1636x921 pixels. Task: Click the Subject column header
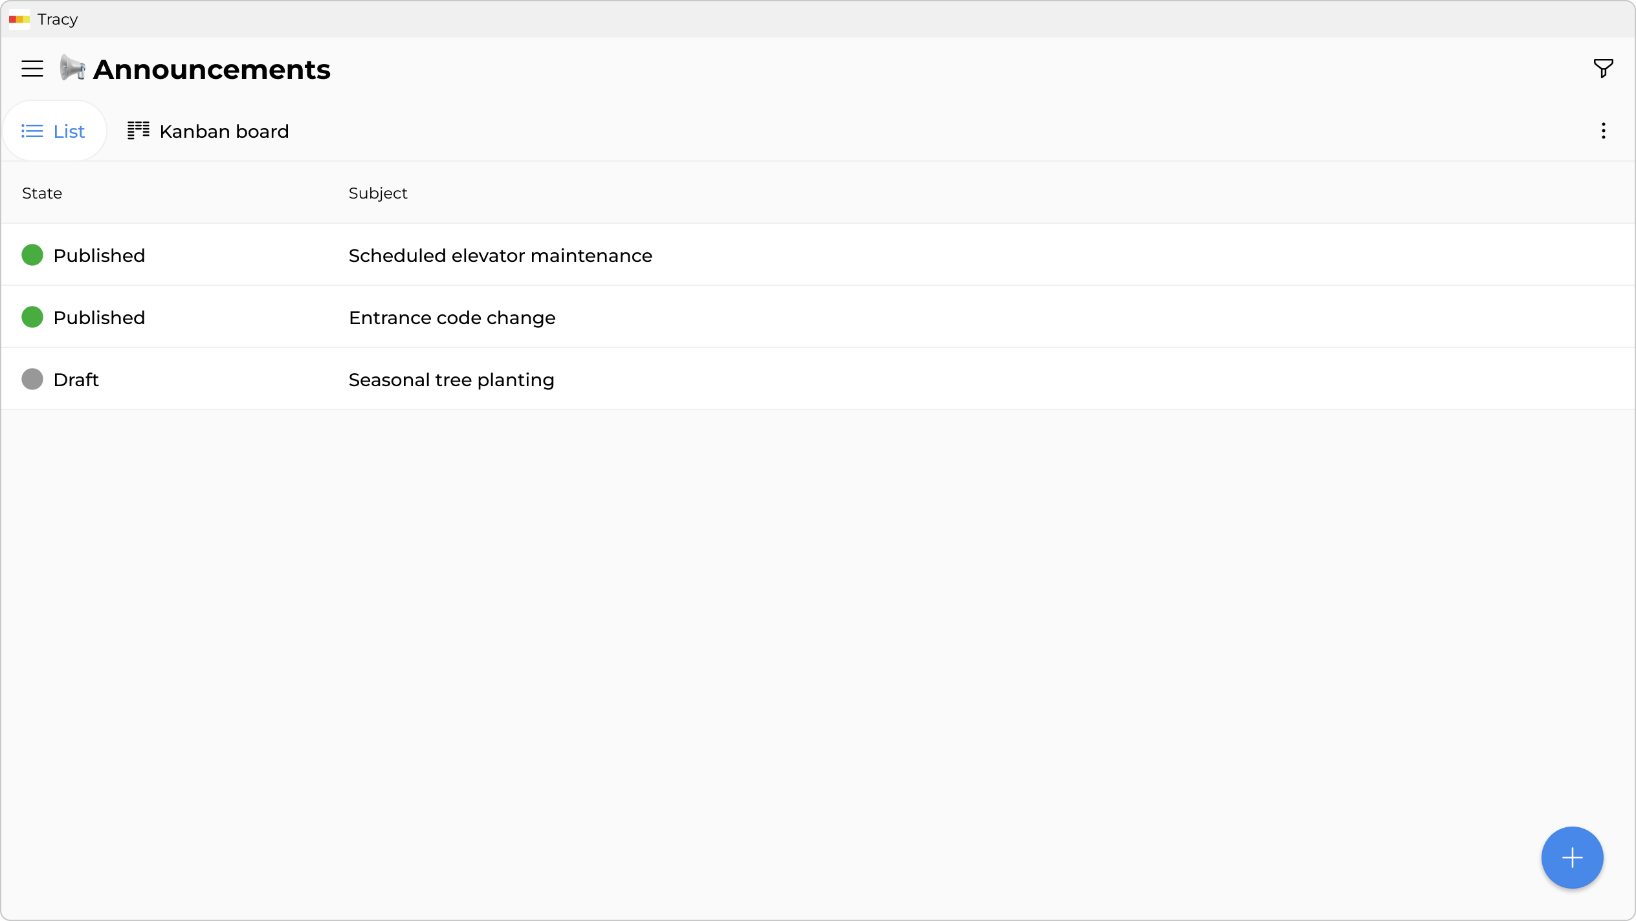(378, 192)
